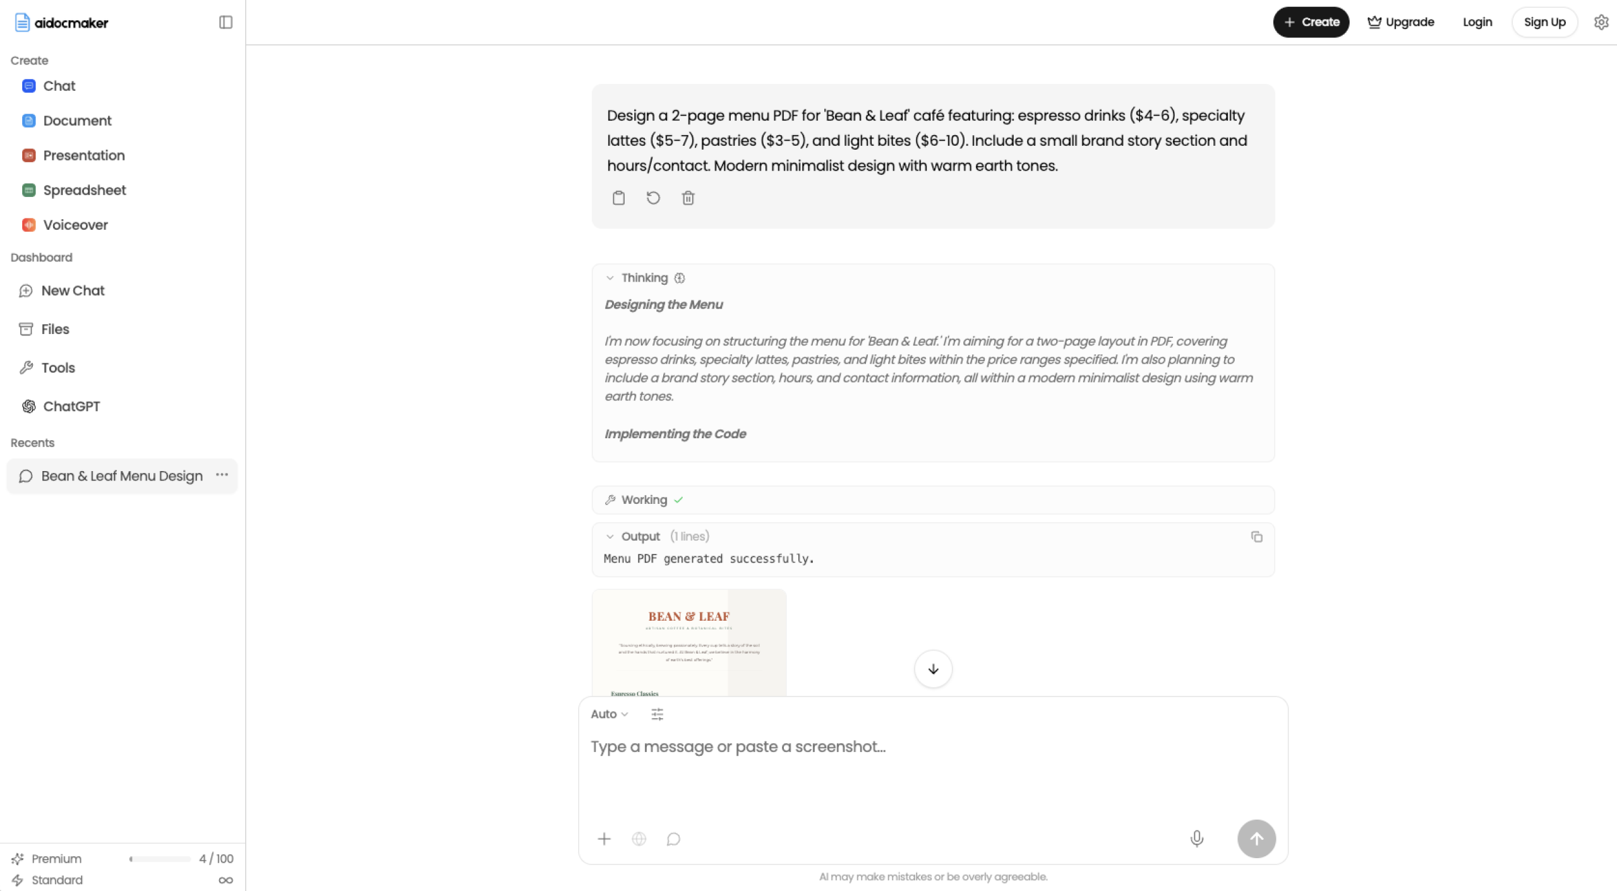Open attachment options with the plus icon
Viewport: 1617px width, 891px height.
point(603,839)
